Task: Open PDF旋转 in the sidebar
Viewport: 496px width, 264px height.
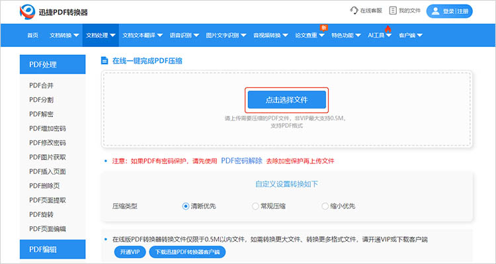Action: [x=42, y=214]
